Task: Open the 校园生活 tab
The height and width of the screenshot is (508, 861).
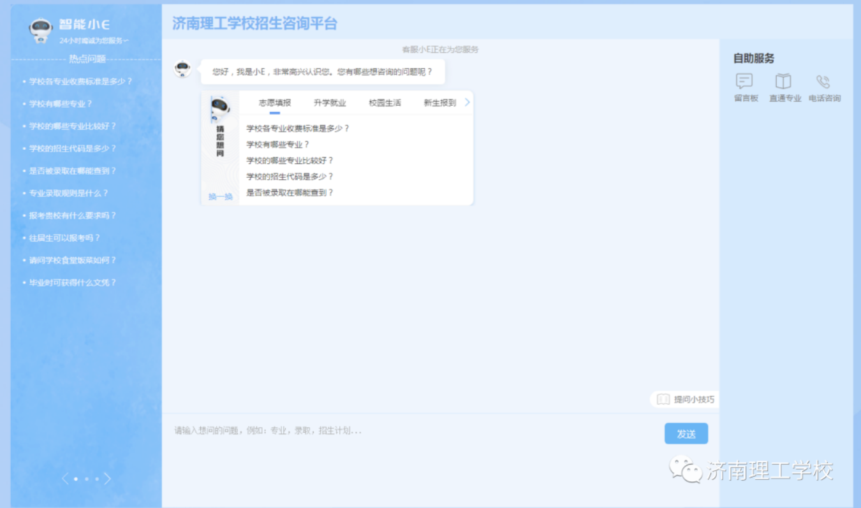Action: [x=383, y=102]
